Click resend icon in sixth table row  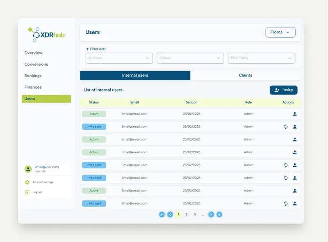click(x=285, y=178)
